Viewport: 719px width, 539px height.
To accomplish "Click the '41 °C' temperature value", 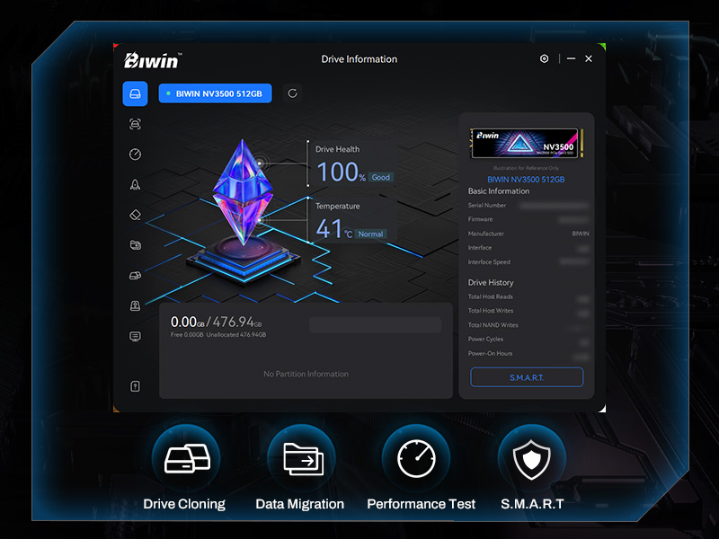I will 333,228.
